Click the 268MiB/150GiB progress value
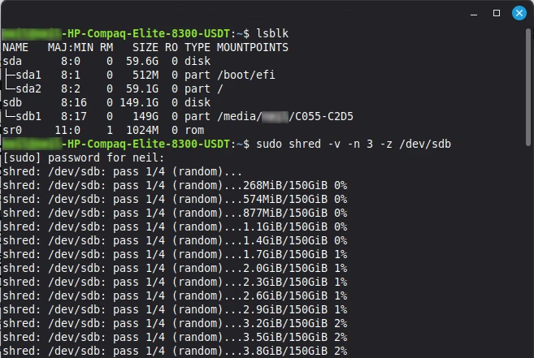 click(x=285, y=185)
